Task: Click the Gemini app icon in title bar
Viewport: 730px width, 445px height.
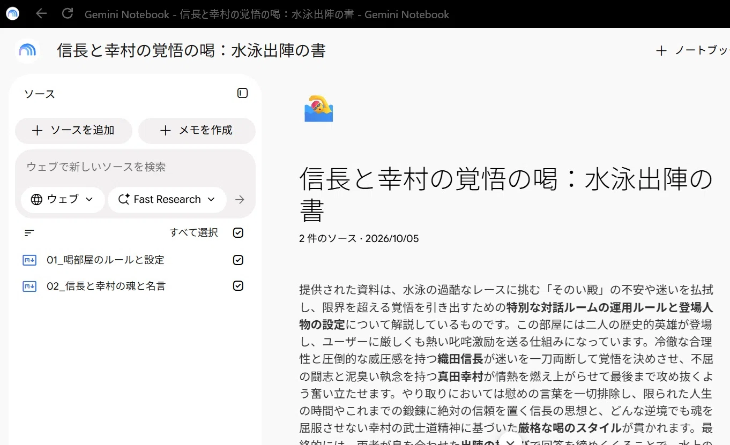Action: pyautogui.click(x=12, y=14)
